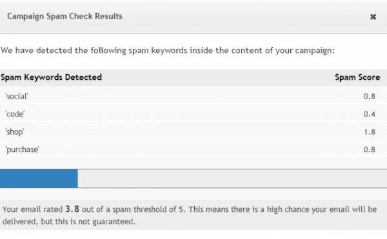Click the empty gray part of spam bar
Viewport: 387px width, 239px height.
click(x=232, y=178)
